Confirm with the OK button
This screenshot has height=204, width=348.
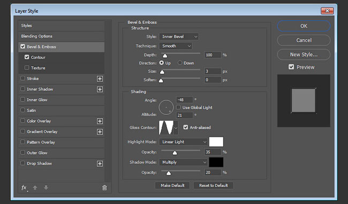coord(304,26)
